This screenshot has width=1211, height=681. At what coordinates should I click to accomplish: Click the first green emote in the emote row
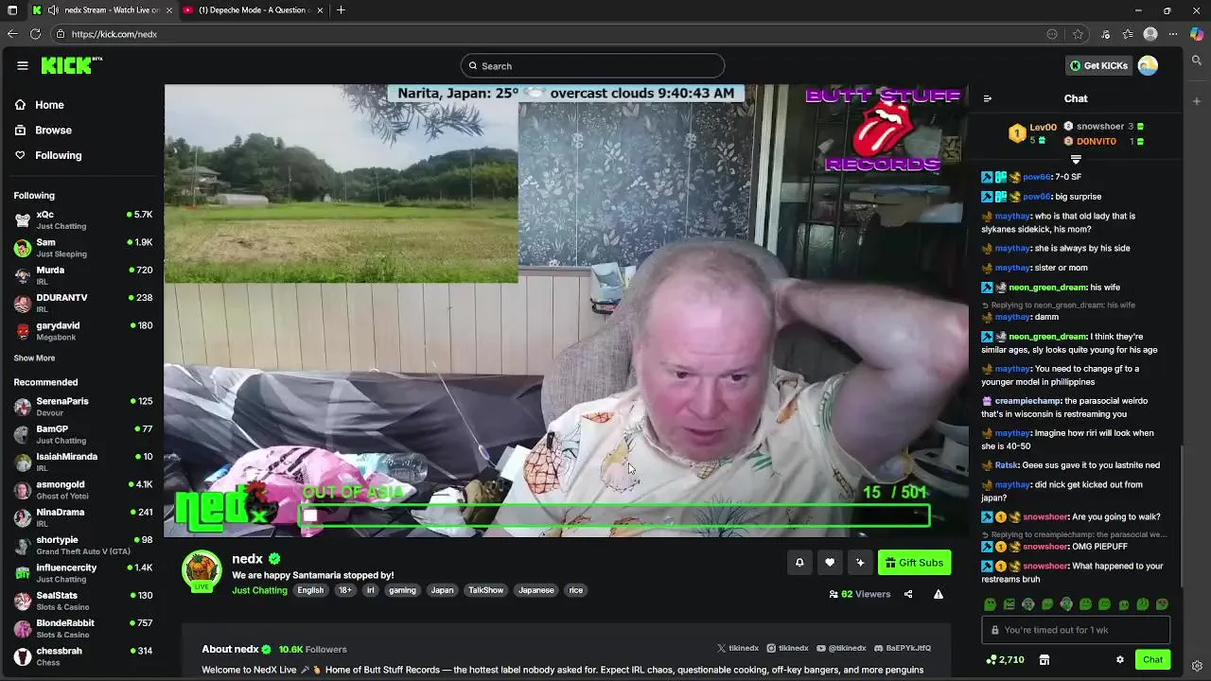pyautogui.click(x=990, y=604)
